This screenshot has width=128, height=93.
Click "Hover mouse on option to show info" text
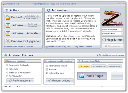pos(19,47)
